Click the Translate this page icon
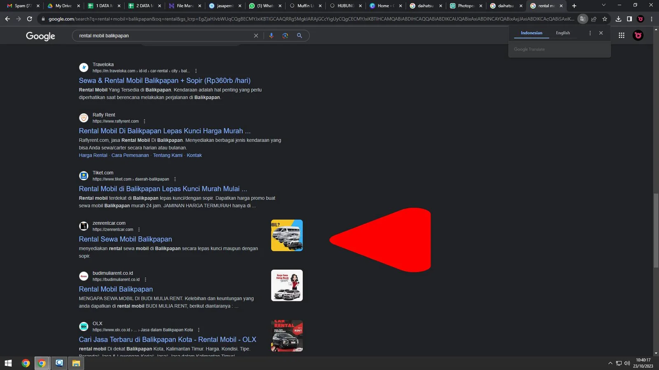Viewport: 659px width, 370px height. click(x=582, y=19)
